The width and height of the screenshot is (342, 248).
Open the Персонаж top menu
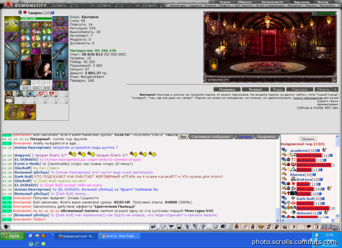(x=300, y=2)
